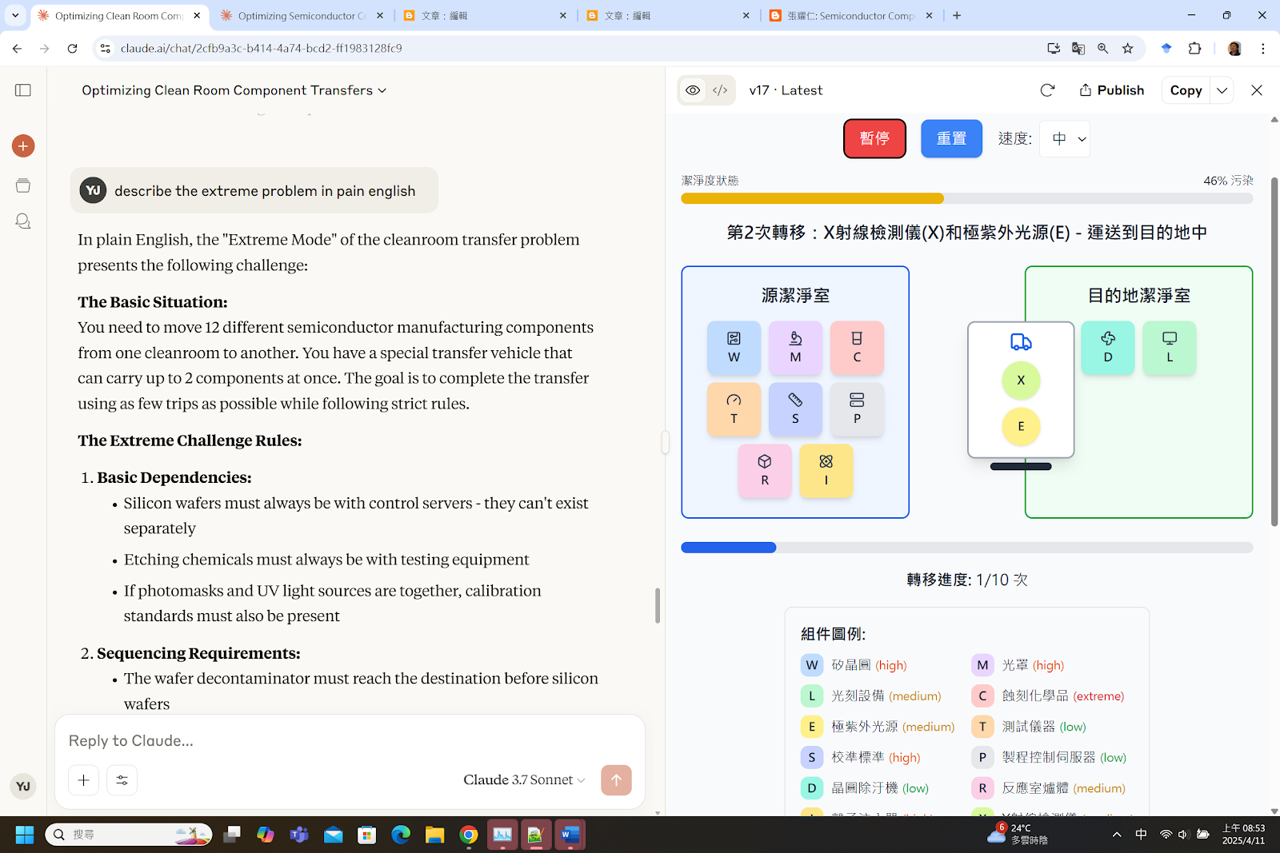Select the M photomask component card
Image resolution: width=1280 pixels, height=853 pixels.
795,348
